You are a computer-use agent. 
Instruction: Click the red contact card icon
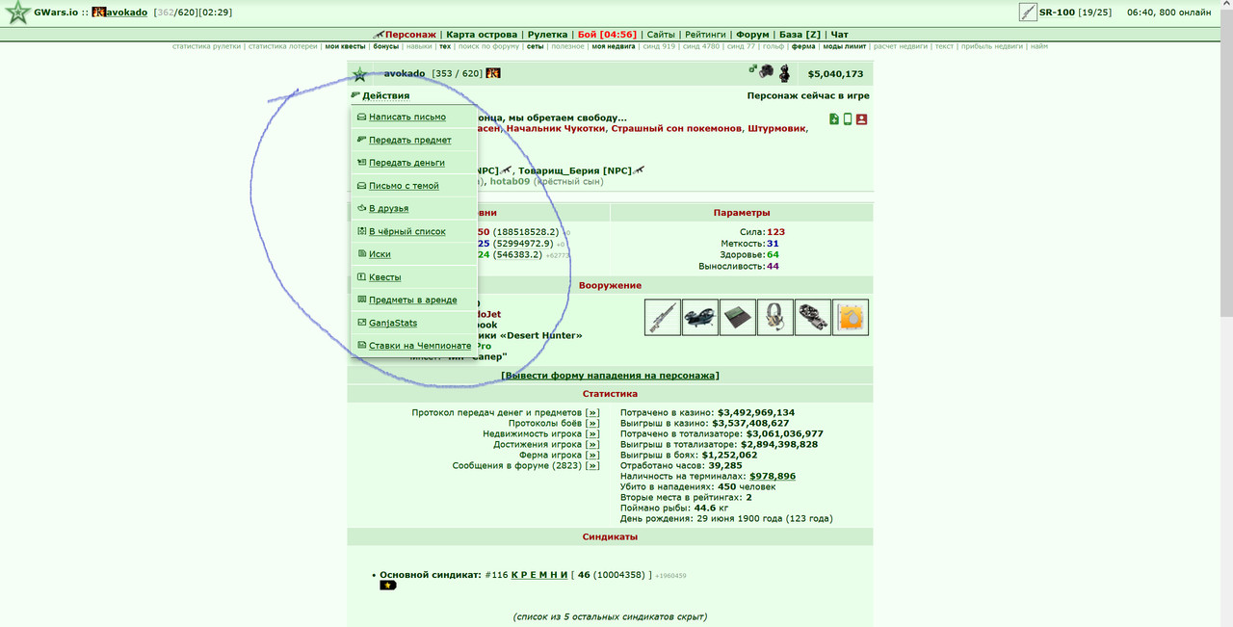861,119
